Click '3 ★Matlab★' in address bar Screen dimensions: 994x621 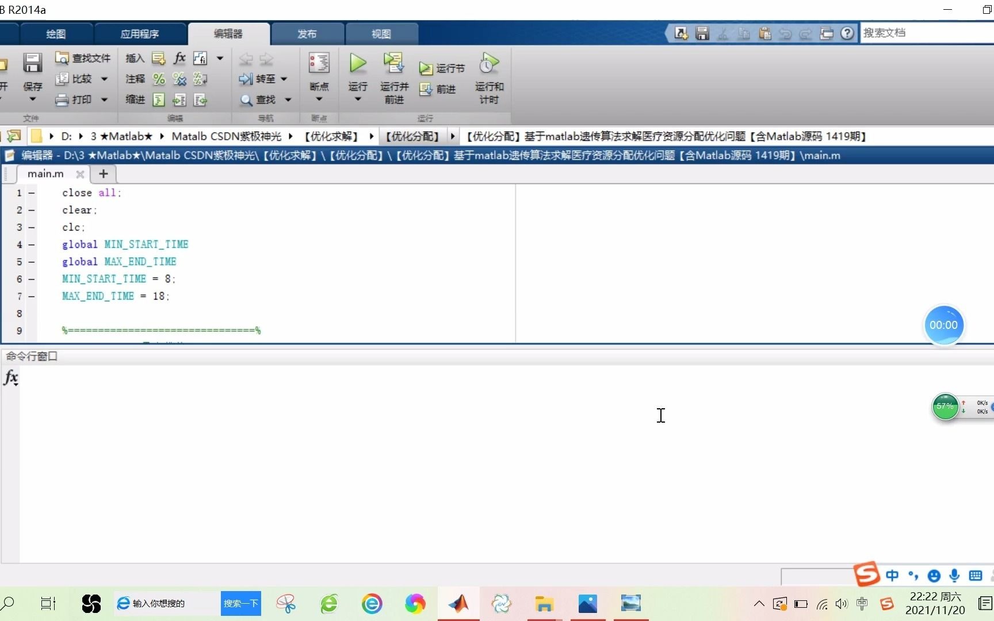pos(121,136)
